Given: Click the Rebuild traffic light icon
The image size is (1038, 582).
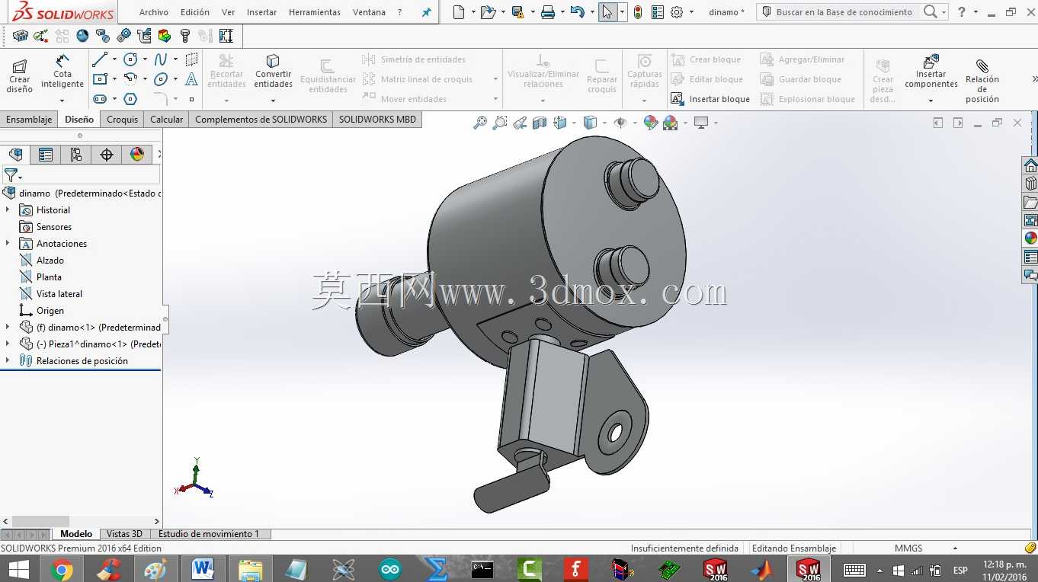Looking at the screenshot, I should 638,12.
